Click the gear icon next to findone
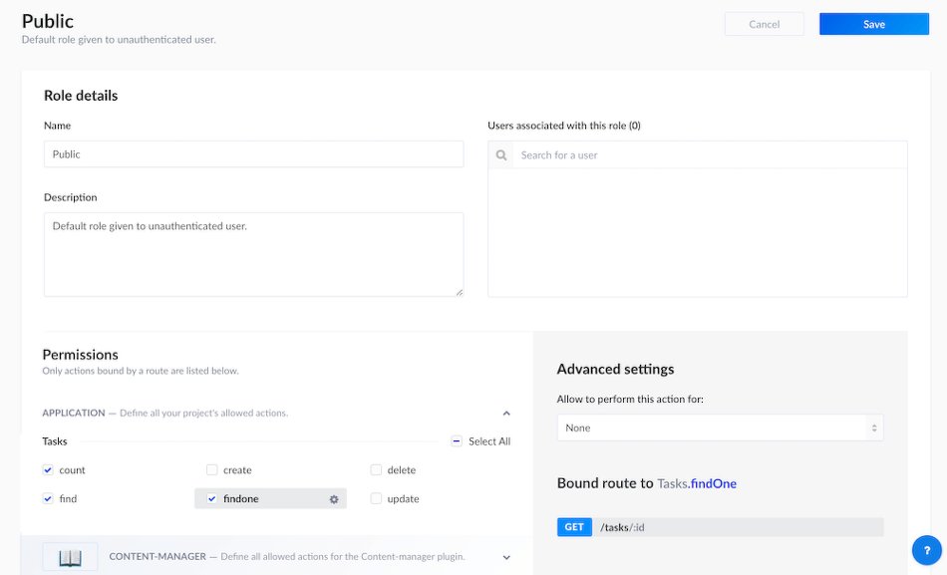Screen dimensions: 947x575 (x=334, y=499)
